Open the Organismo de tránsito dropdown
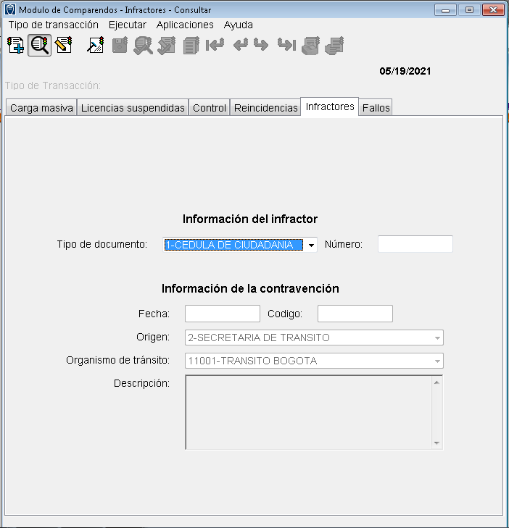509x528 pixels. coord(436,361)
